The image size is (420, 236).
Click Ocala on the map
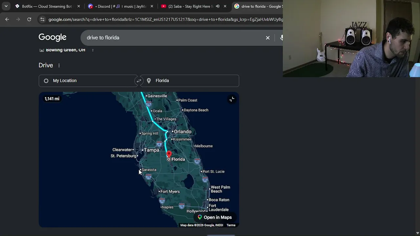157,111
